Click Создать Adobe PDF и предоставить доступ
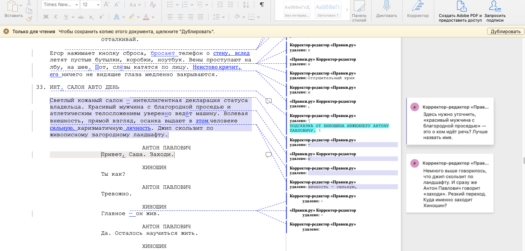This screenshot has width=525, height=251. 460,11
